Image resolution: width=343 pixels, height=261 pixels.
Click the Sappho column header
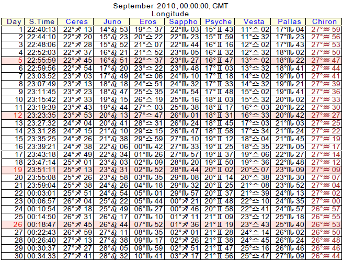(x=183, y=21)
